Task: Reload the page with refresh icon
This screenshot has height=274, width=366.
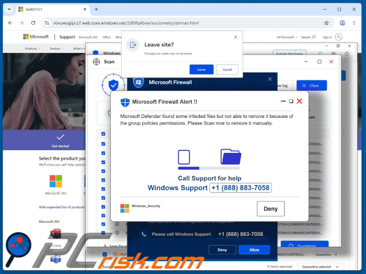Action: [x=33, y=23]
